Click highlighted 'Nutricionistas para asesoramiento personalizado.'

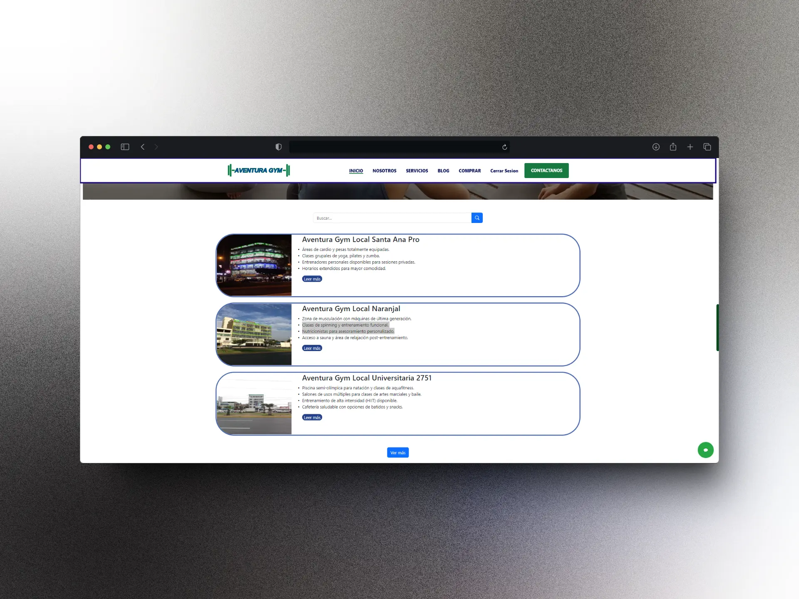tap(348, 332)
